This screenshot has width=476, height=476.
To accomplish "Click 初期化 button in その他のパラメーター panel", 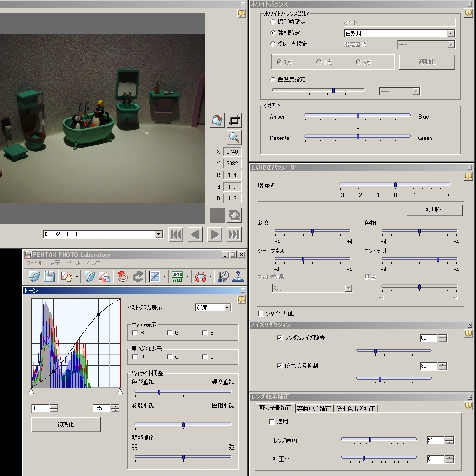I will point(434,210).
